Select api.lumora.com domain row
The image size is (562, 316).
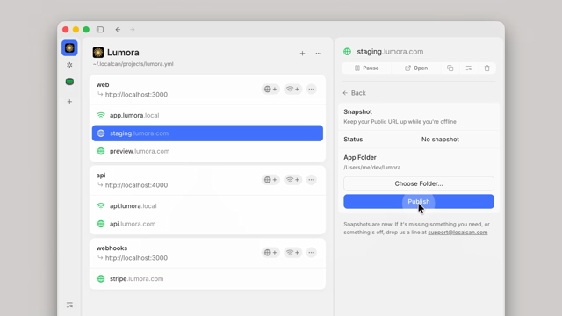[207, 224]
